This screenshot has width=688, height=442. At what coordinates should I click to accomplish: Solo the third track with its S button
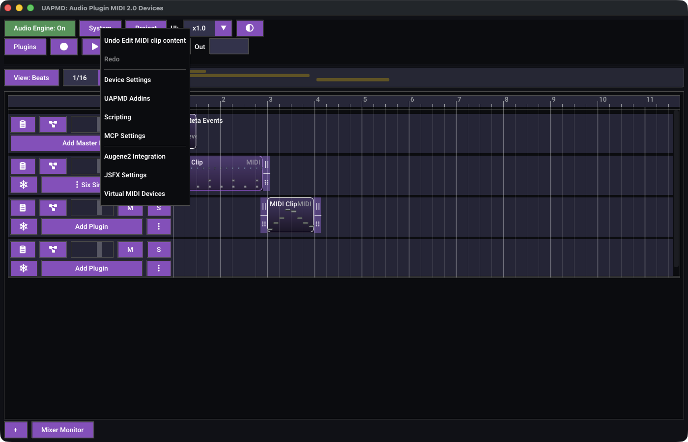click(x=159, y=209)
